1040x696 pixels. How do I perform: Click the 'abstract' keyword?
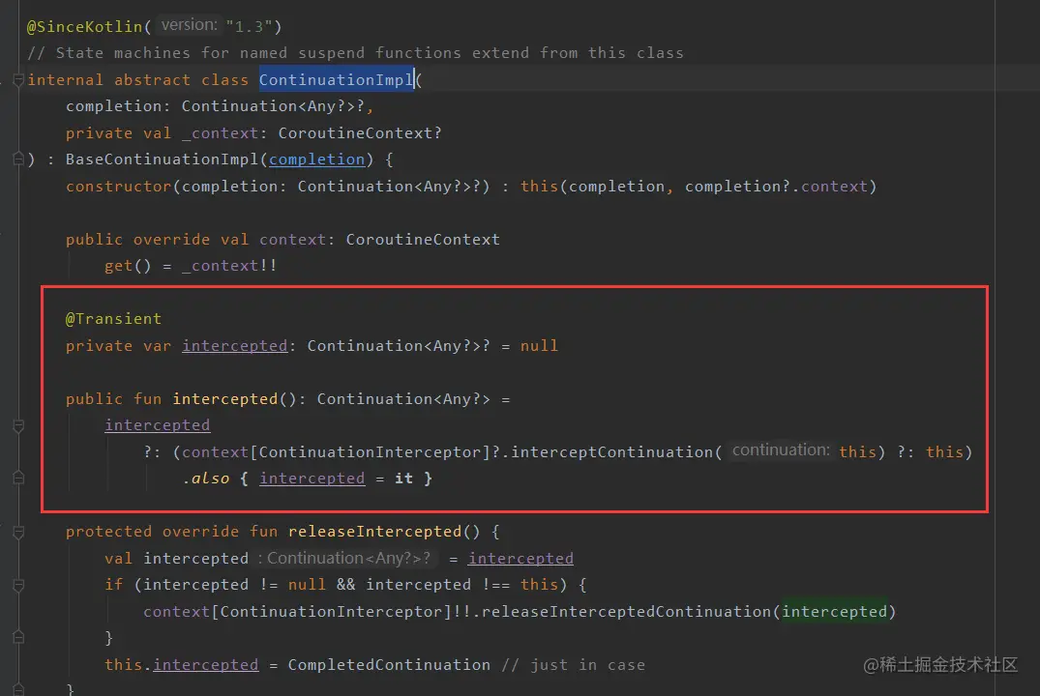(152, 80)
